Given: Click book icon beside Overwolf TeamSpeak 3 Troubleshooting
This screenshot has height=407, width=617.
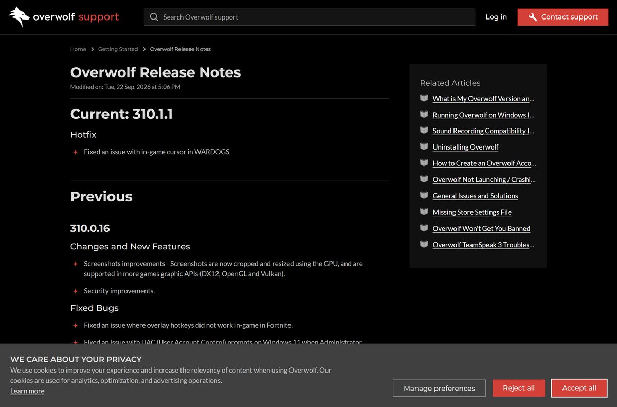Looking at the screenshot, I should tap(424, 244).
